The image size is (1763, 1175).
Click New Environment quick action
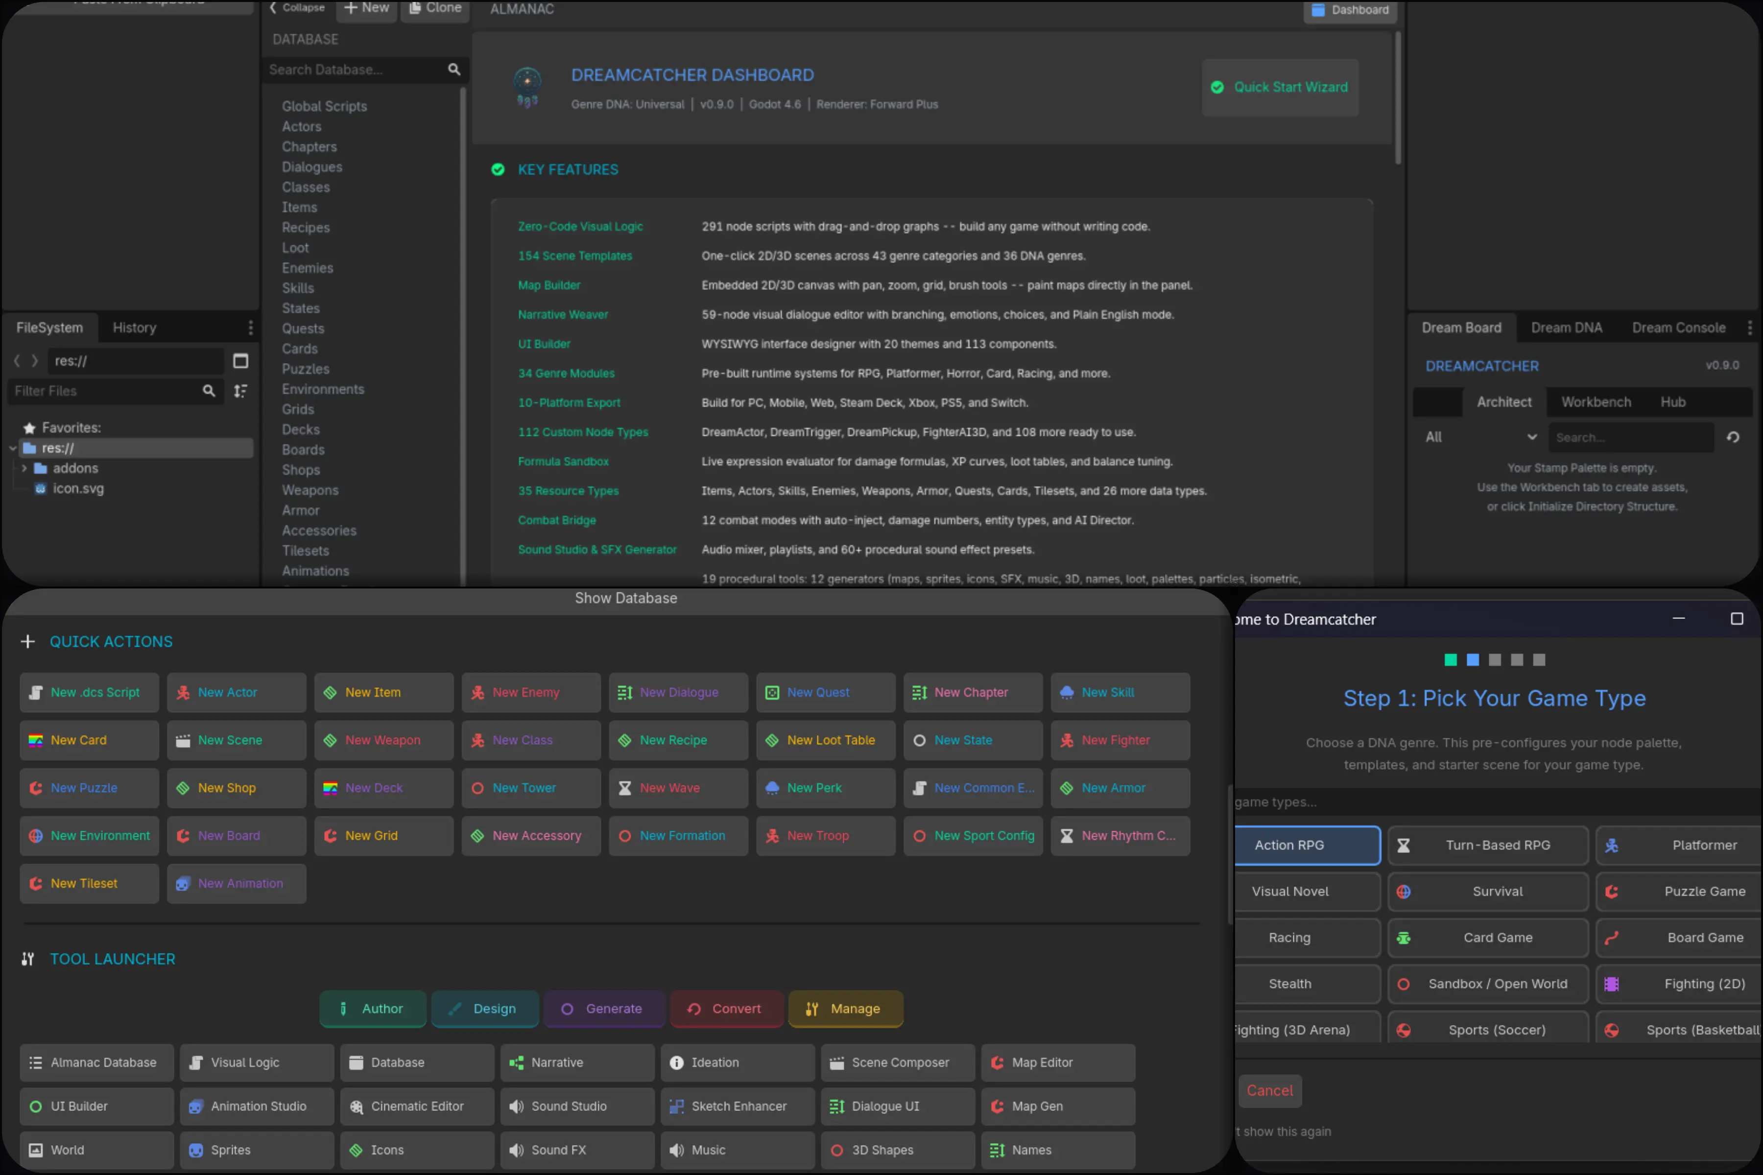coord(89,836)
